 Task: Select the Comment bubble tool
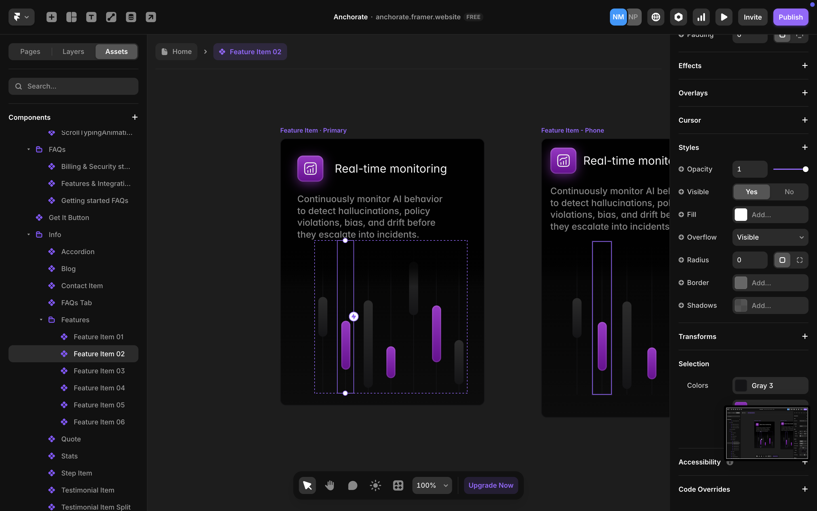click(352, 485)
